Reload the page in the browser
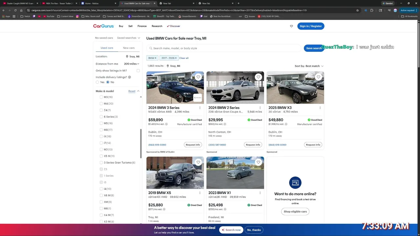 click(15, 10)
